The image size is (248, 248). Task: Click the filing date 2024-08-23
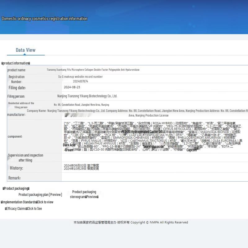coord(72,87)
